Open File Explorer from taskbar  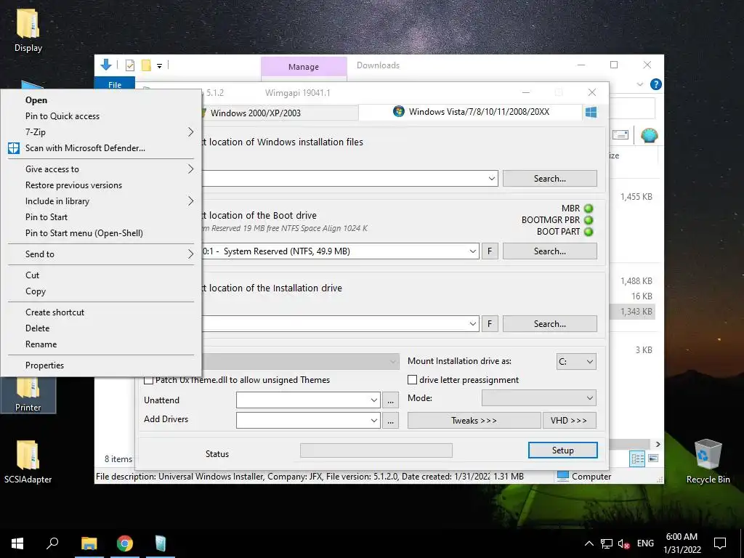(89, 543)
